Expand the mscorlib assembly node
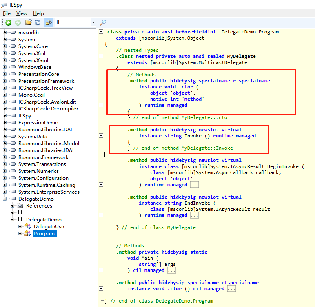 click(4, 32)
